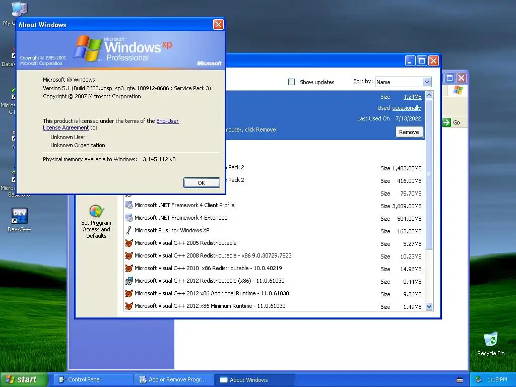Select Visual C++ 2012 x86 Additional Runtime text

(212, 293)
